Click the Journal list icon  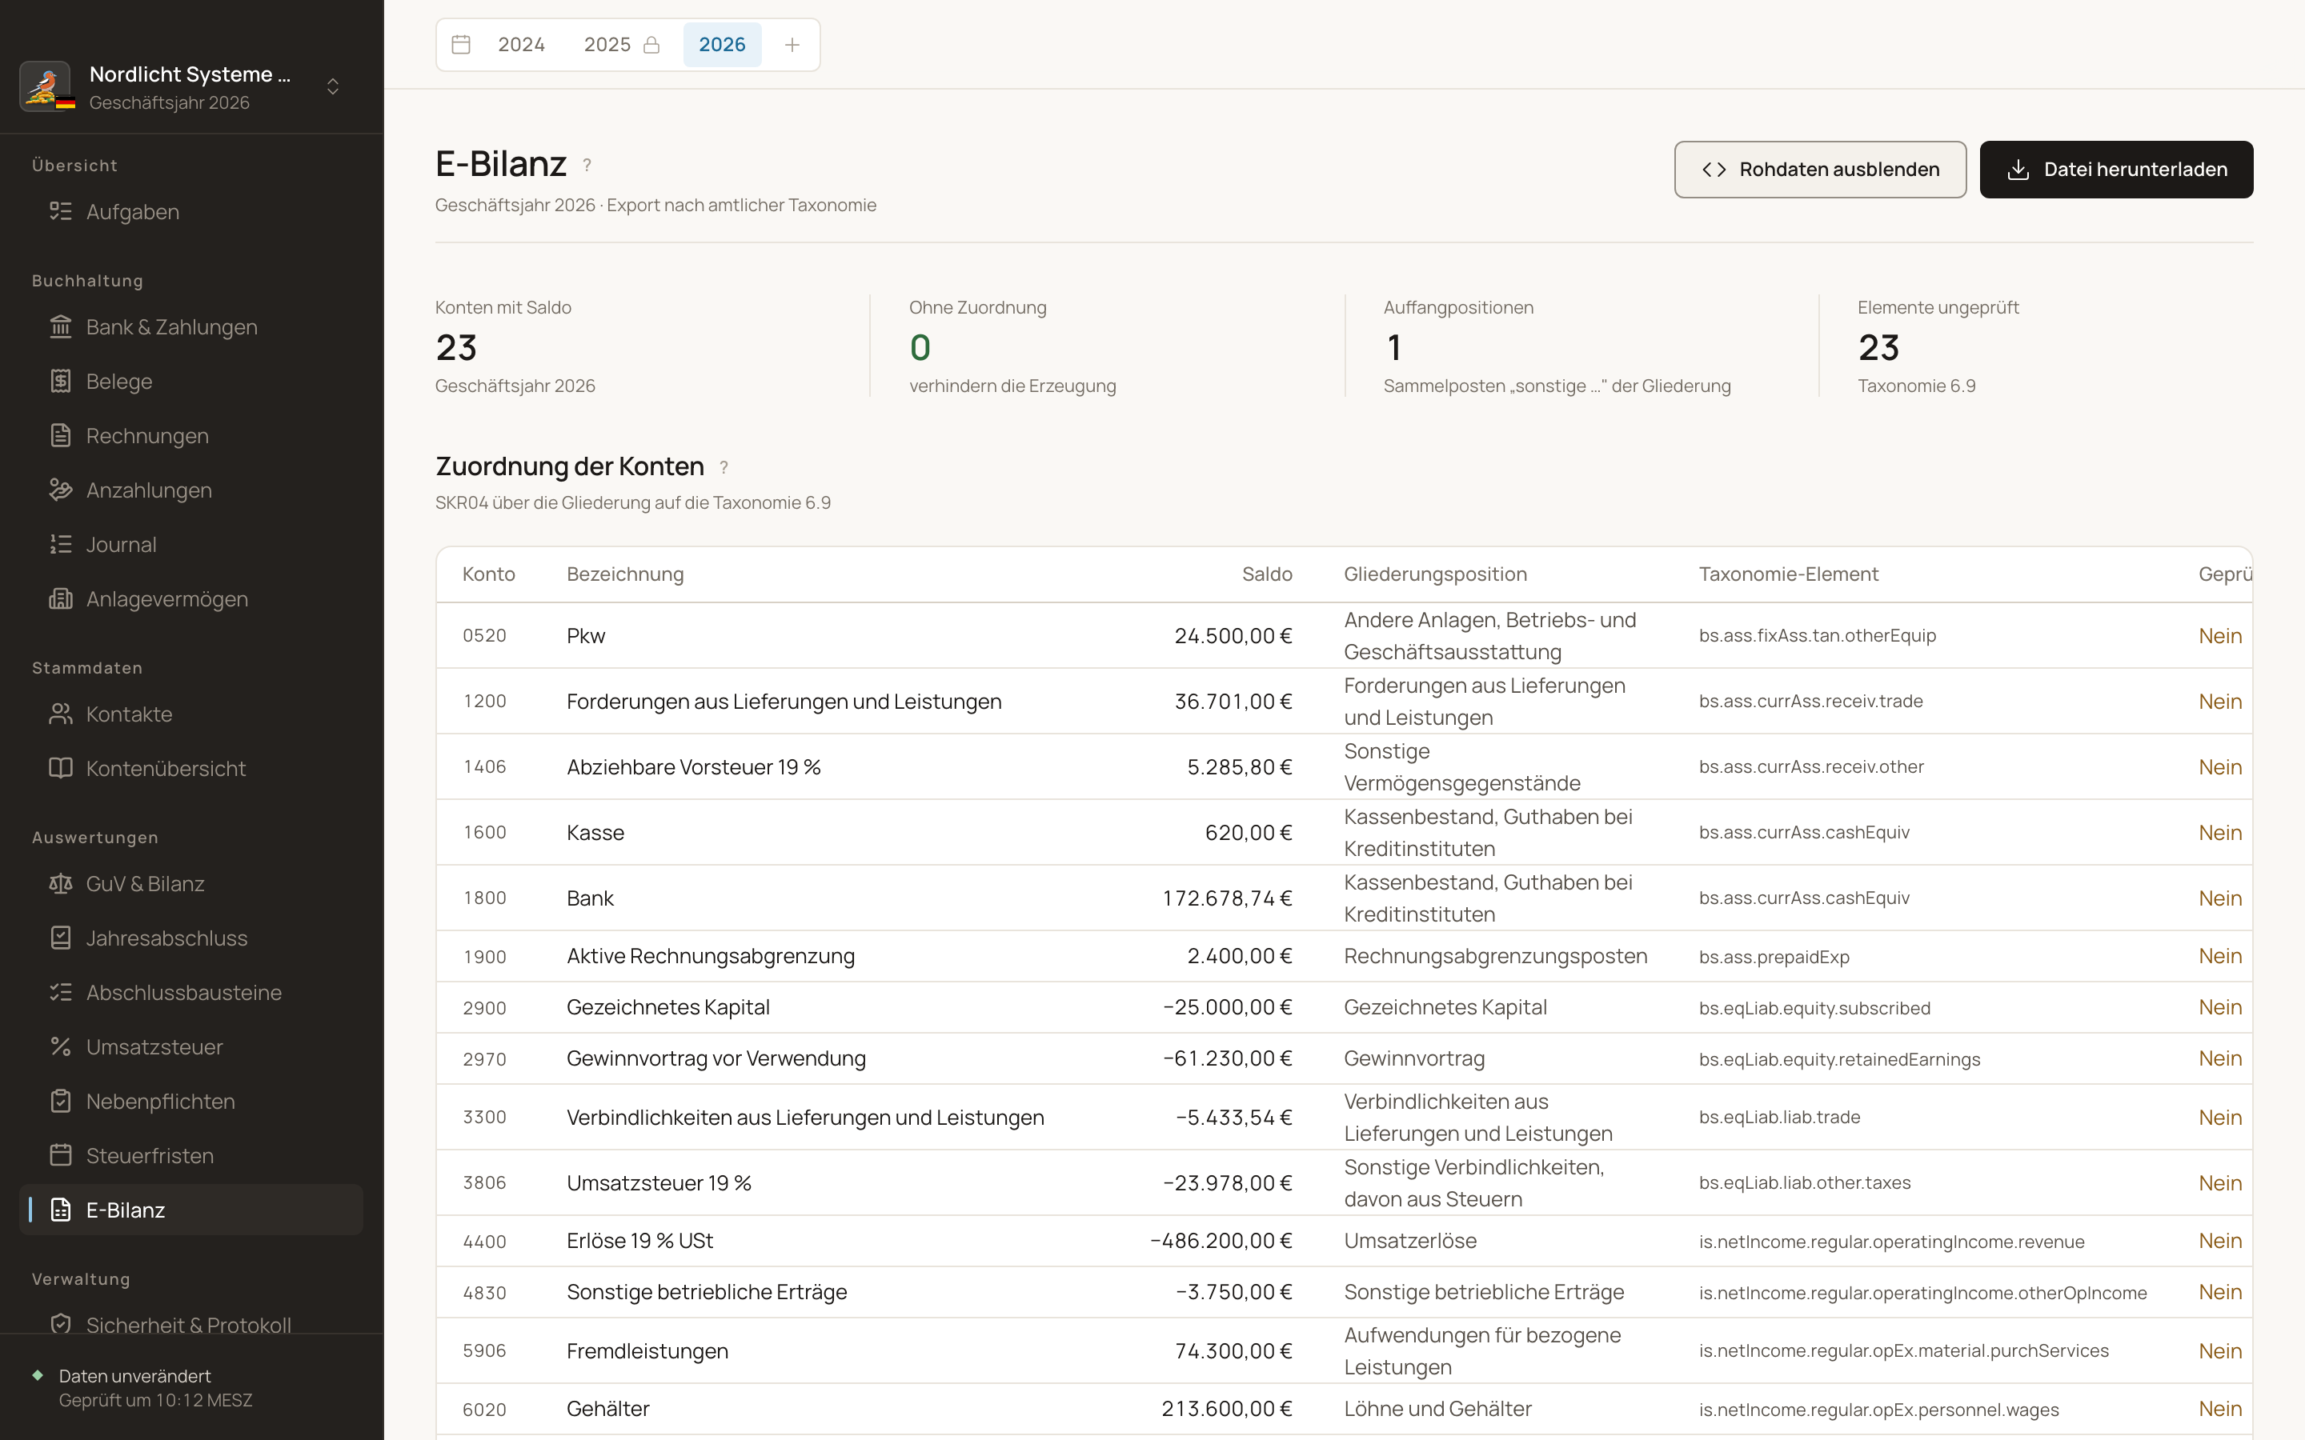click(61, 544)
